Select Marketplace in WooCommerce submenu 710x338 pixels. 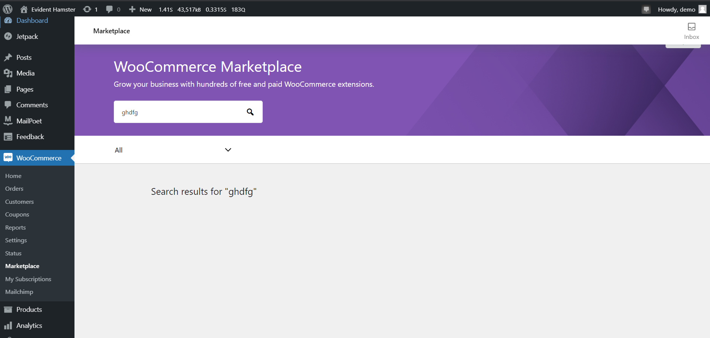pos(22,266)
